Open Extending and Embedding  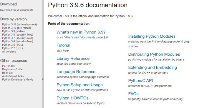tap(153, 67)
